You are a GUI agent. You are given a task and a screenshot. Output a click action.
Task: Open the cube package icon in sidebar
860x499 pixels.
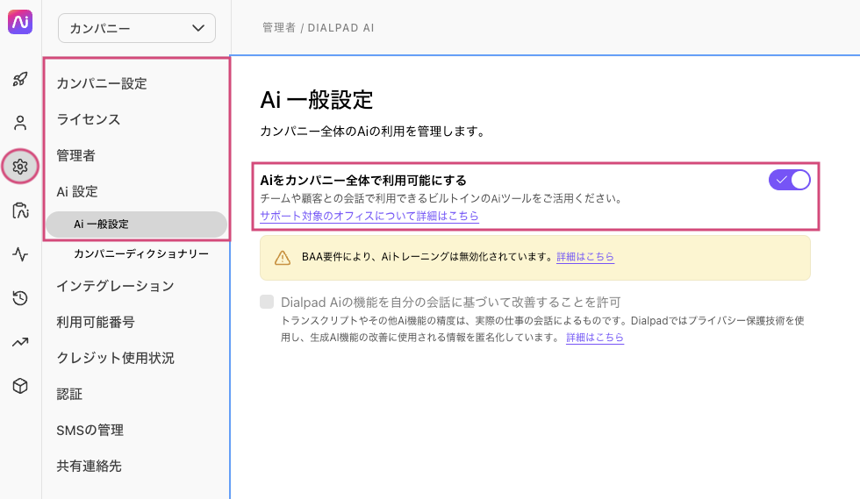20,386
